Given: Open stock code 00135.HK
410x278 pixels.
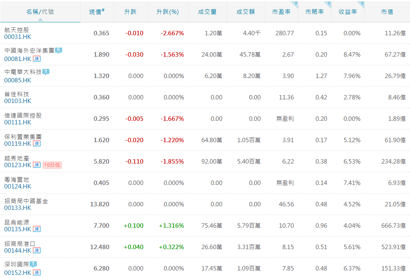Looking at the screenshot, I should (17, 229).
